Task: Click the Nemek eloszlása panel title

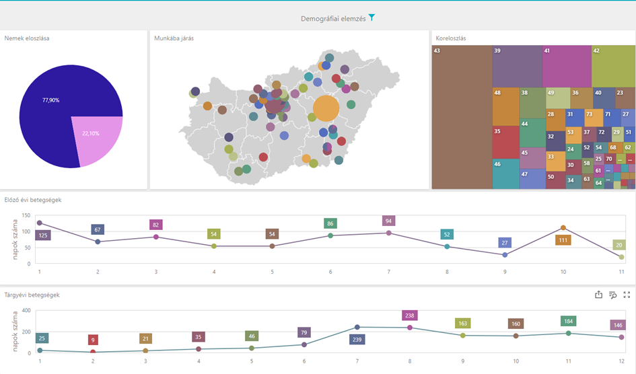Action: pyautogui.click(x=27, y=38)
